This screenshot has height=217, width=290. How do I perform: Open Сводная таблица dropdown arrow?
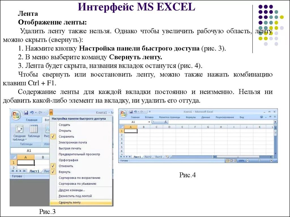(x=26, y=140)
